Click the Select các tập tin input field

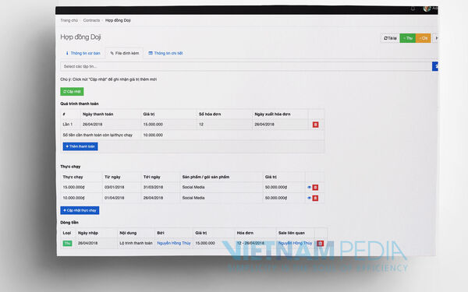(246, 66)
